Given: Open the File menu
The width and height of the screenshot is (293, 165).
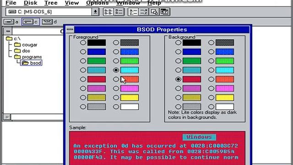Looking at the screenshot, I should tap(11, 3).
